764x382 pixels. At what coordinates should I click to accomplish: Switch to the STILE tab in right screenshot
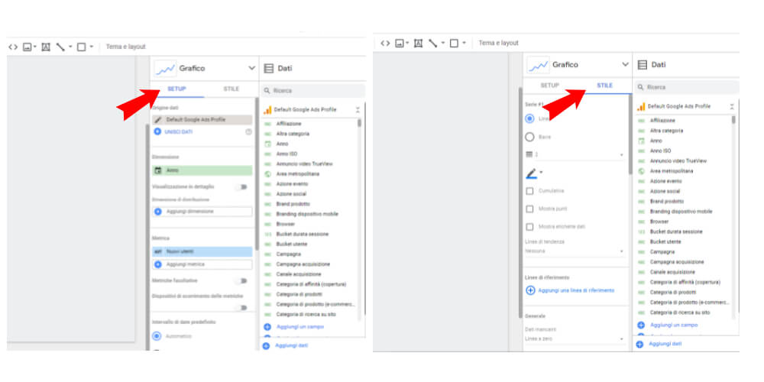pos(604,86)
